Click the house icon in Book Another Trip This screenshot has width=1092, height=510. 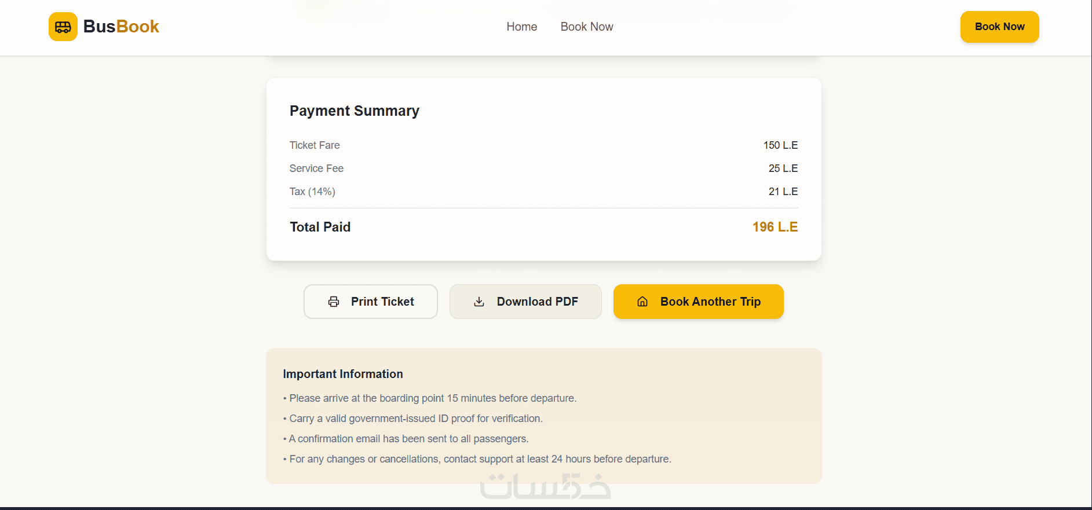click(642, 302)
